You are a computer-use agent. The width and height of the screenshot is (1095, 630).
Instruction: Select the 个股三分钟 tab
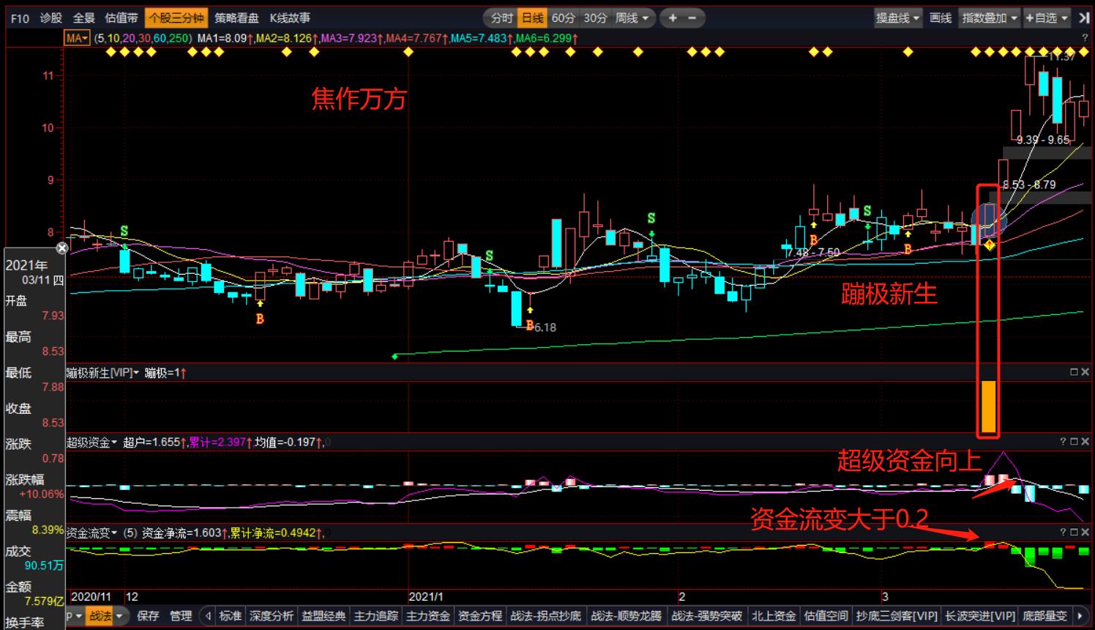(x=176, y=18)
